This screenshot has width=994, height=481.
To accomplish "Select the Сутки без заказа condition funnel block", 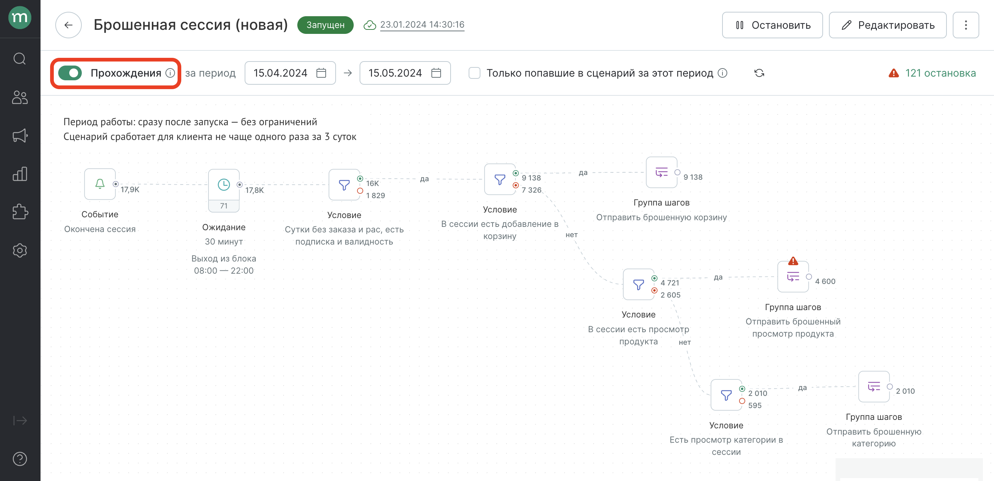I will tap(344, 185).
